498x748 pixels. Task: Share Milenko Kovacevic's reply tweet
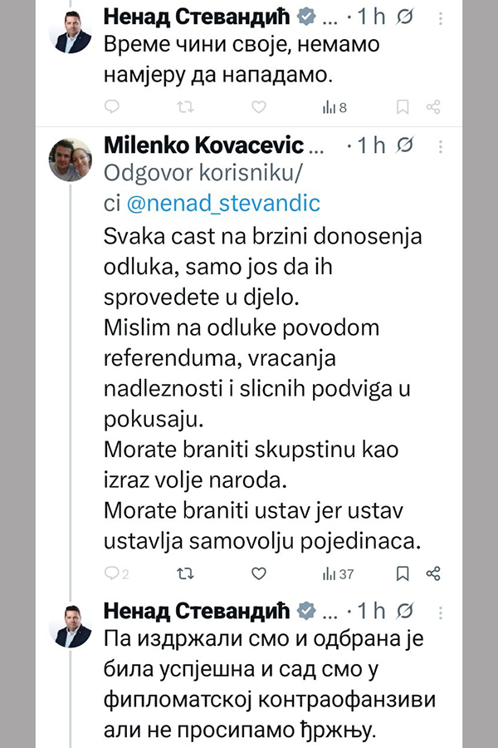(x=432, y=573)
